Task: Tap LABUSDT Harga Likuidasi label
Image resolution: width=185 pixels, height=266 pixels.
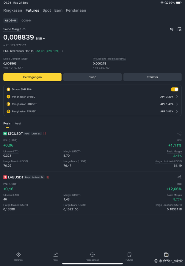Action: click(x=168, y=205)
